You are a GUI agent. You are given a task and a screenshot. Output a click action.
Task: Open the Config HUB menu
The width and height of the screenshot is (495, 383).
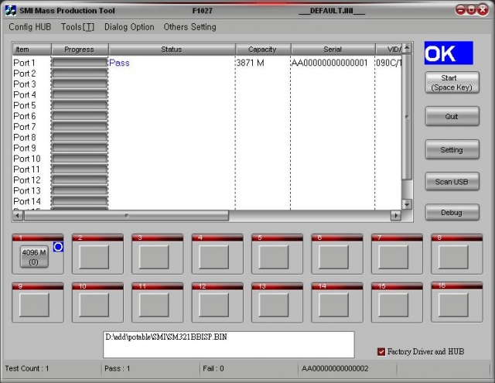pyautogui.click(x=29, y=27)
